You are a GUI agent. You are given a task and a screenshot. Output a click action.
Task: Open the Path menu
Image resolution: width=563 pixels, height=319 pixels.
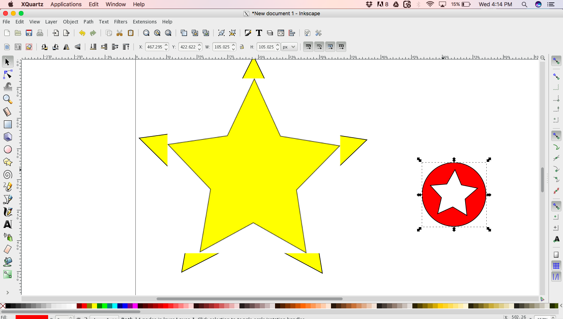coord(88,22)
